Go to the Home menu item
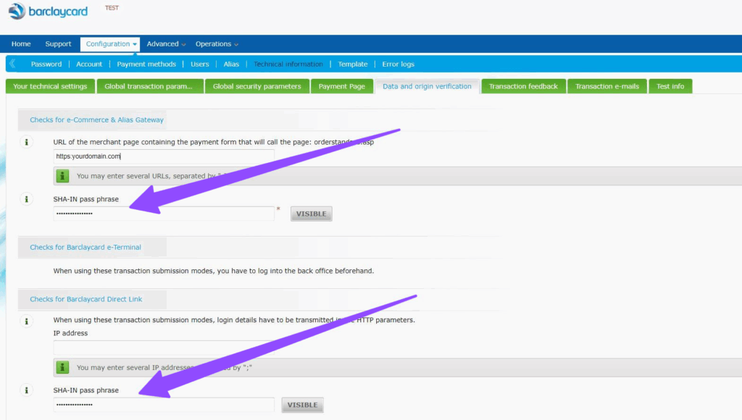This screenshot has height=420, width=742. point(21,44)
